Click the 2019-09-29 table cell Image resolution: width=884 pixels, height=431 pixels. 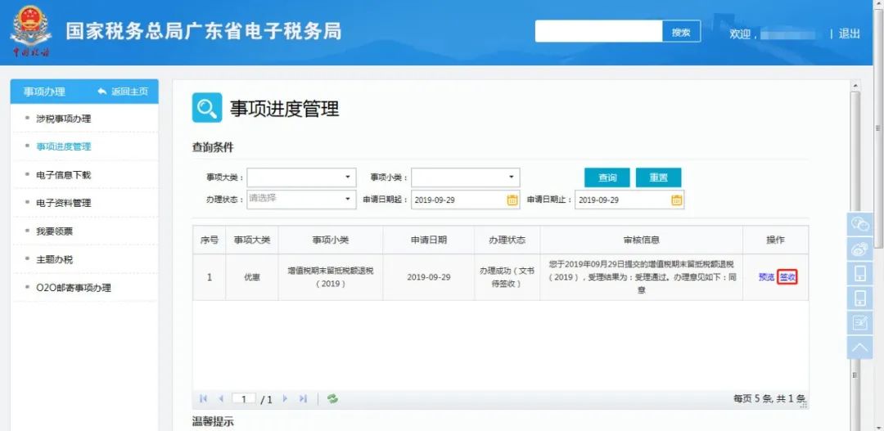[429, 277]
